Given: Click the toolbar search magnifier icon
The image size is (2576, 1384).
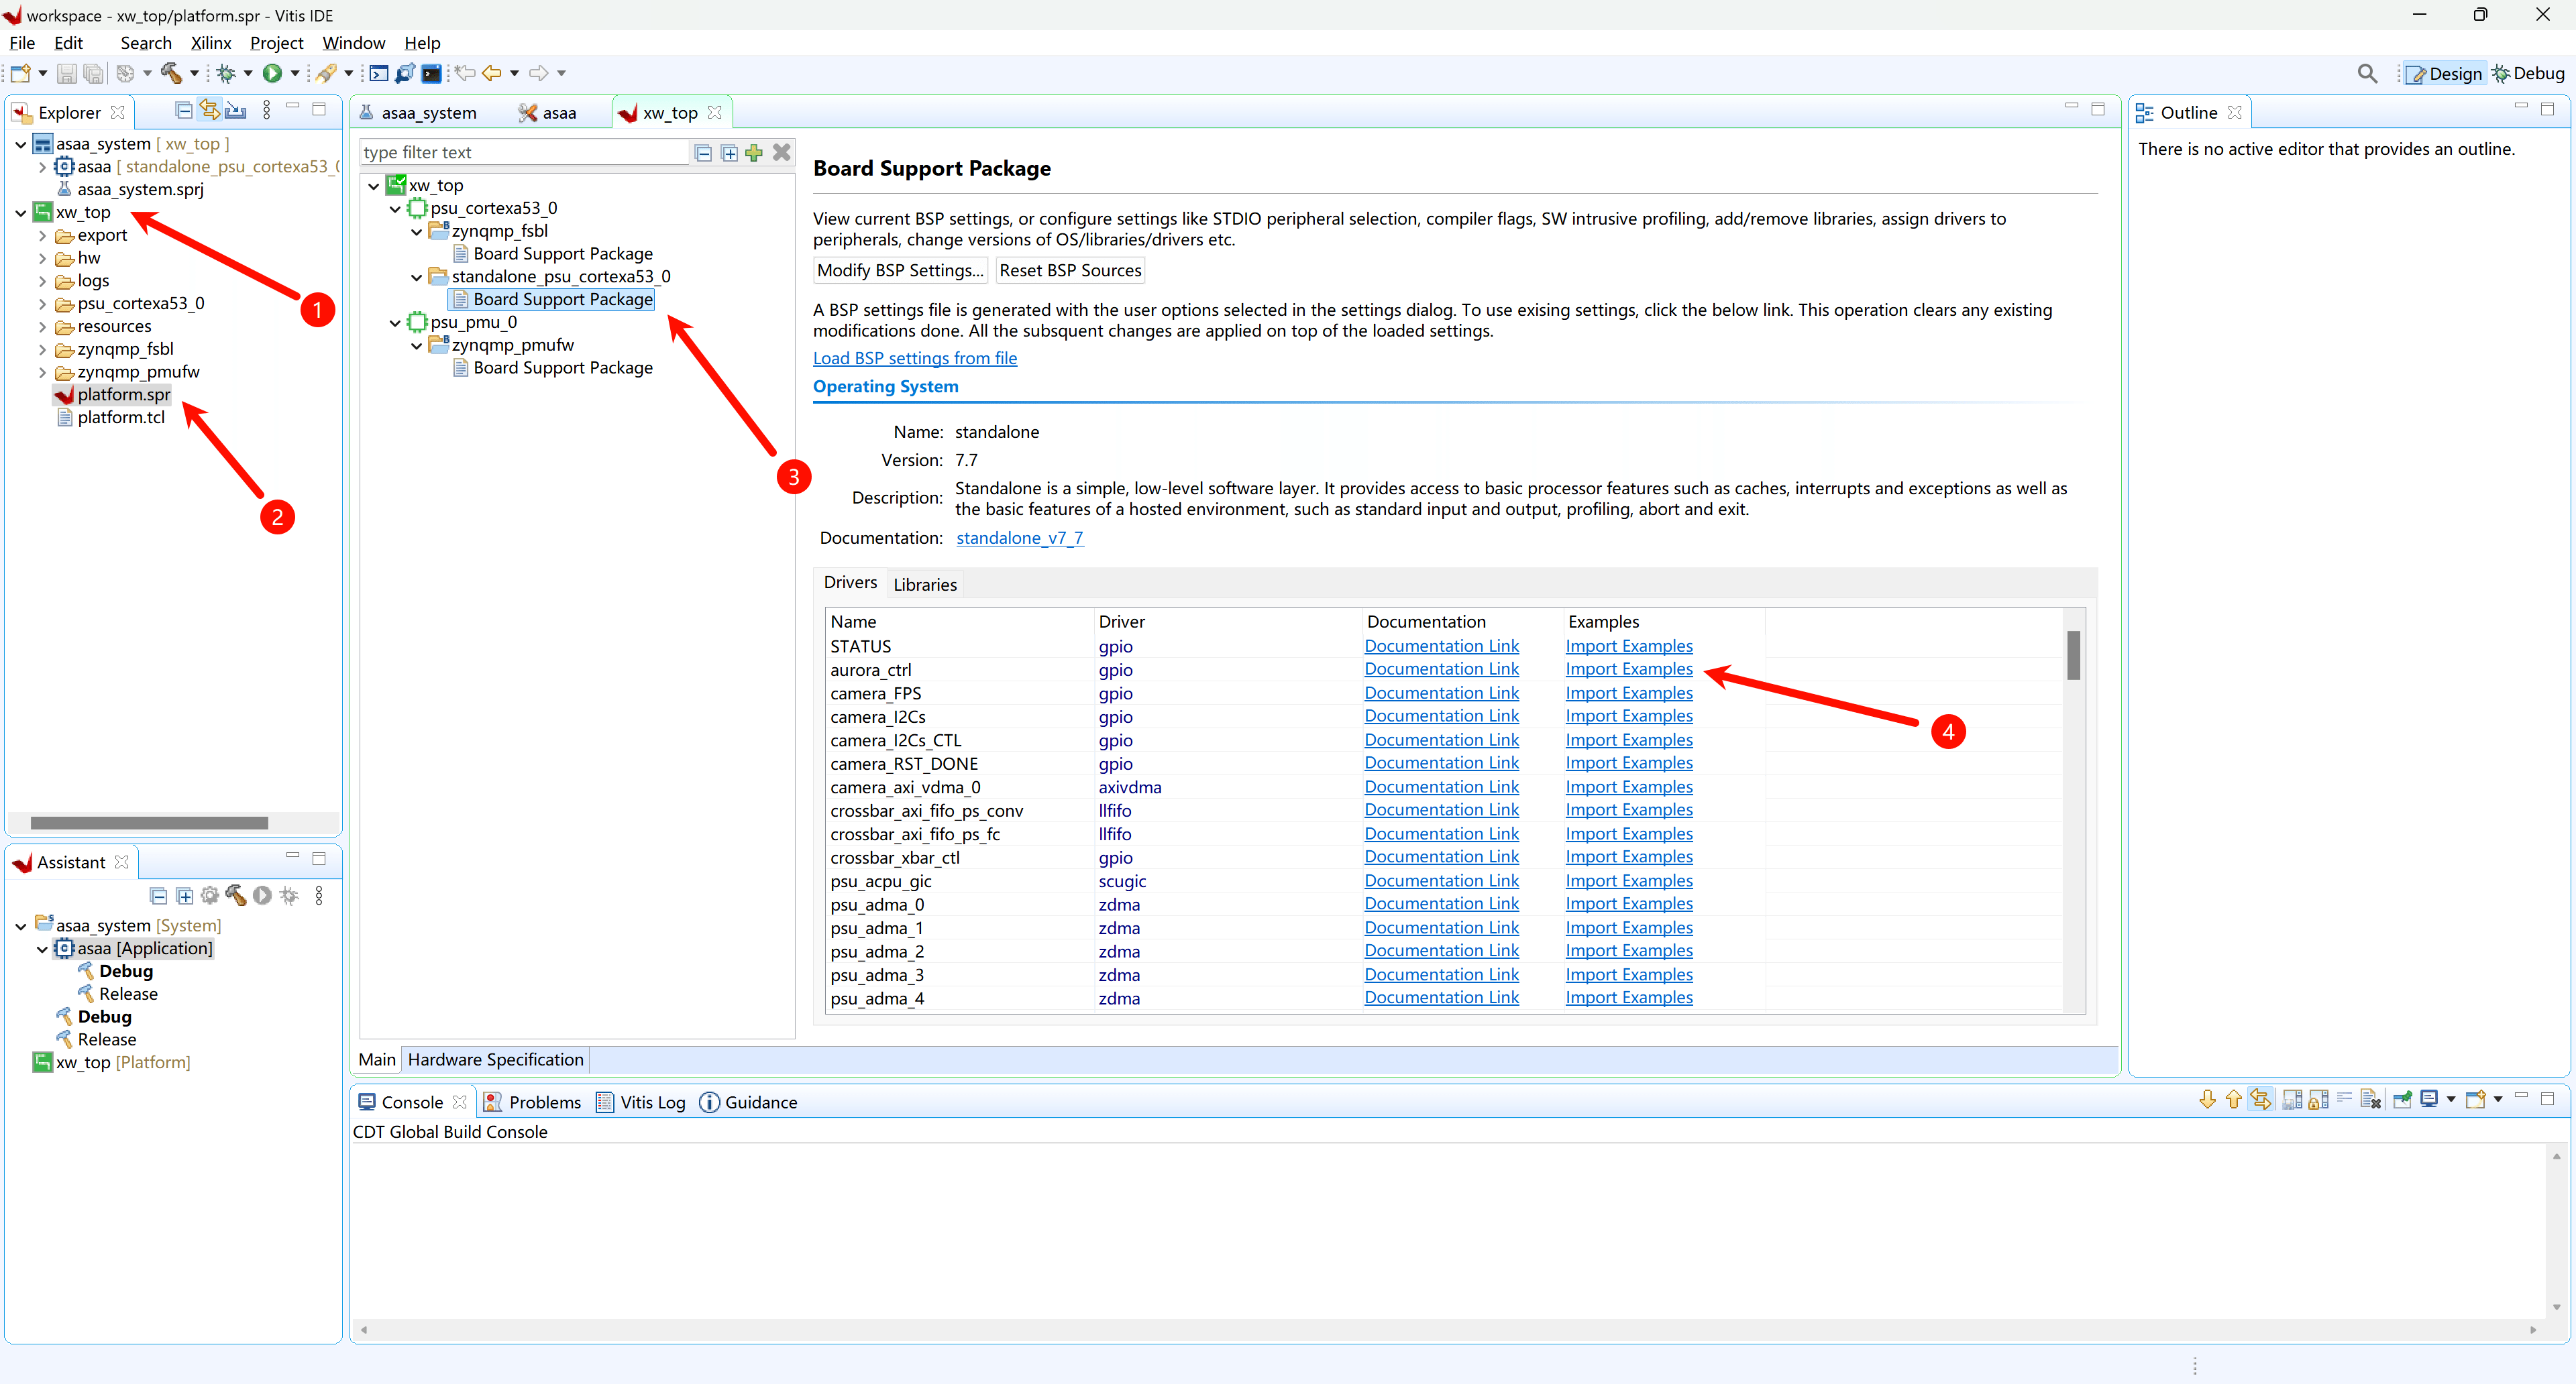Looking at the screenshot, I should pyautogui.click(x=2367, y=73).
